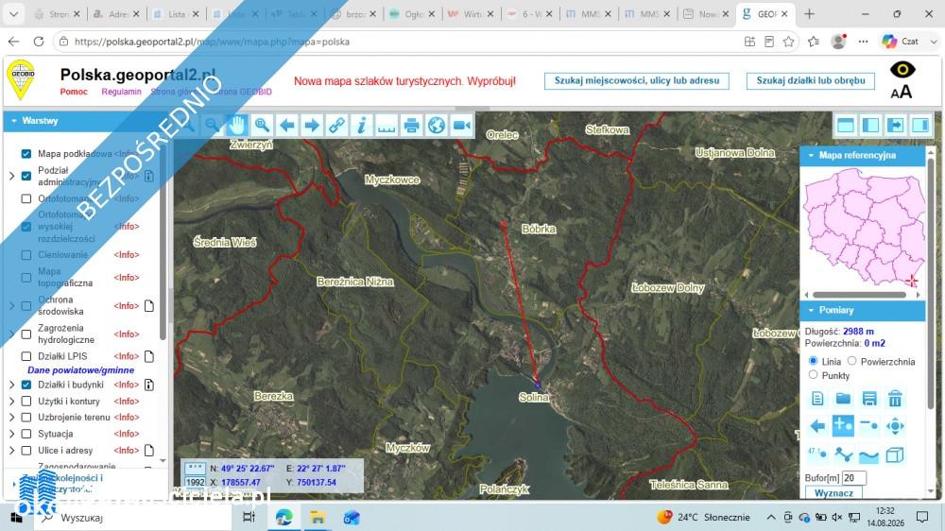The height and width of the screenshot is (531, 945).
Task: Enable the Ulice i adresy layer
Action: [x=26, y=451]
